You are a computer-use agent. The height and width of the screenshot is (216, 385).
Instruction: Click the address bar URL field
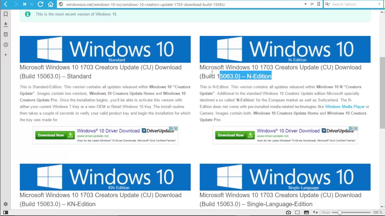183,4
